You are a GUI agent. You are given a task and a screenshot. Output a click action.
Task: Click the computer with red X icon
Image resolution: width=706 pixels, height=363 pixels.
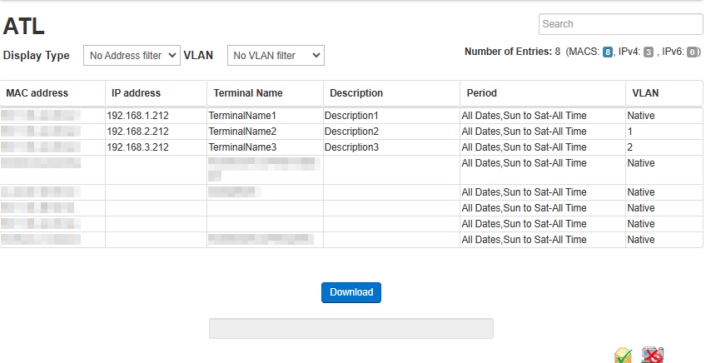(653, 356)
